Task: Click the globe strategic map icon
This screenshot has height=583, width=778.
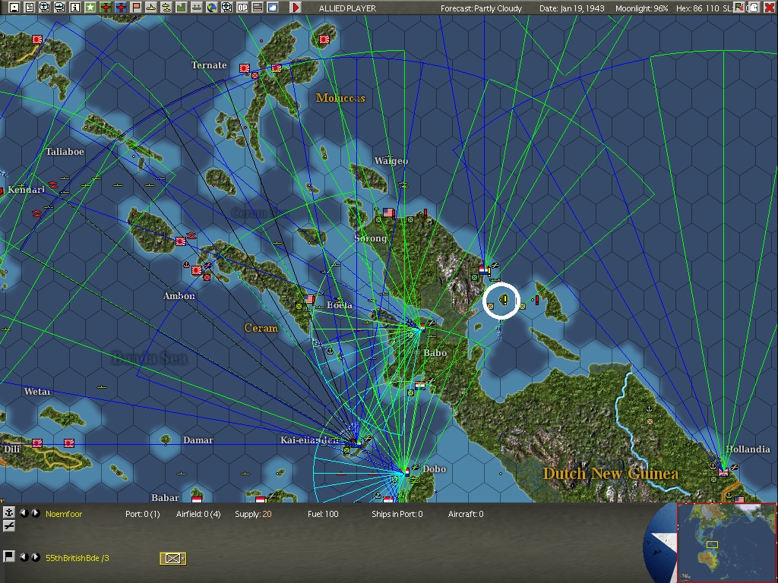Action: coord(212,8)
